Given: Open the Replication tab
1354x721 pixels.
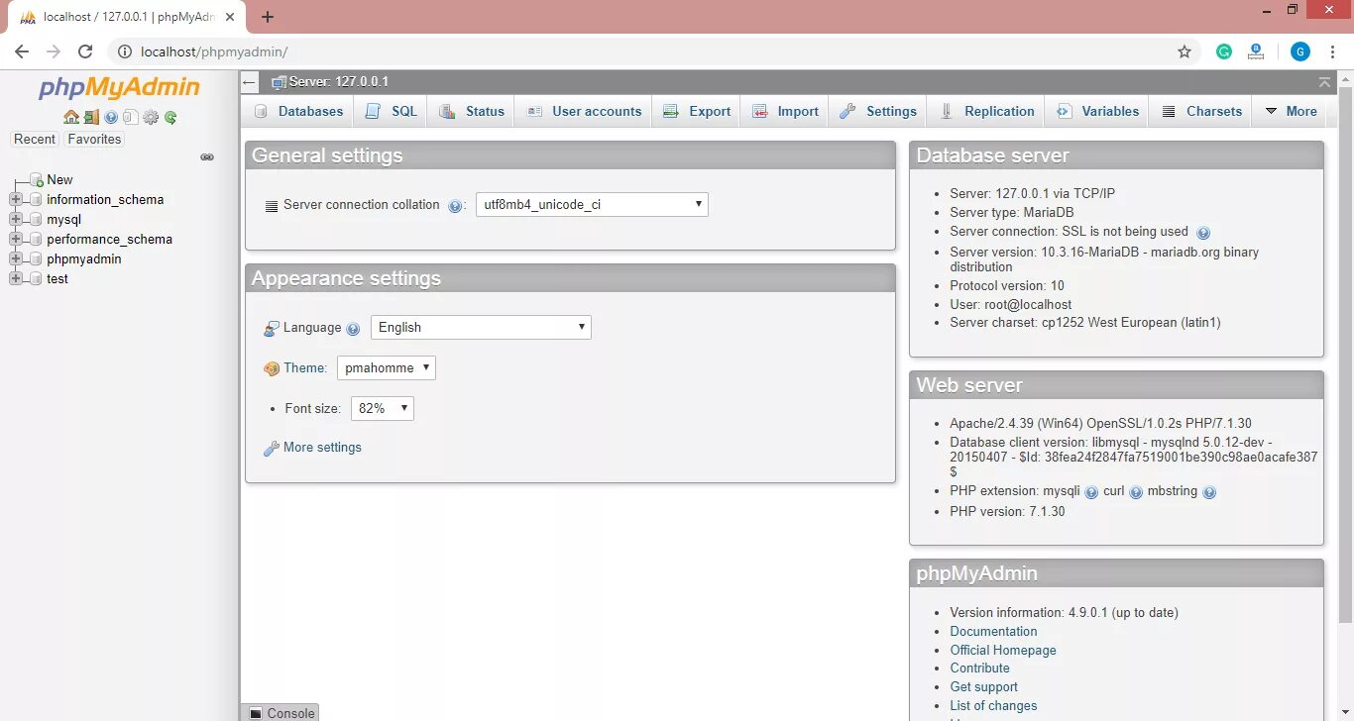Looking at the screenshot, I should click(x=986, y=111).
